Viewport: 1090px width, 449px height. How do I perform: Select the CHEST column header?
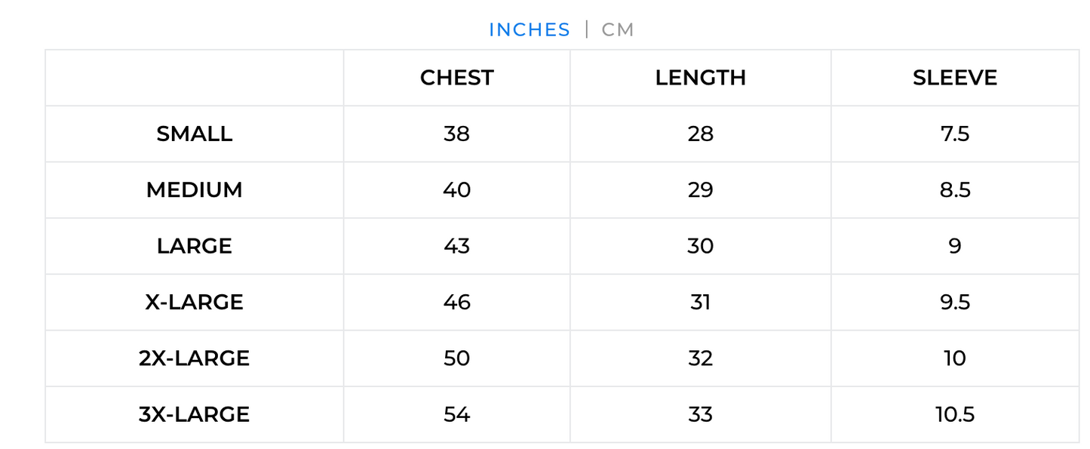coord(456,78)
